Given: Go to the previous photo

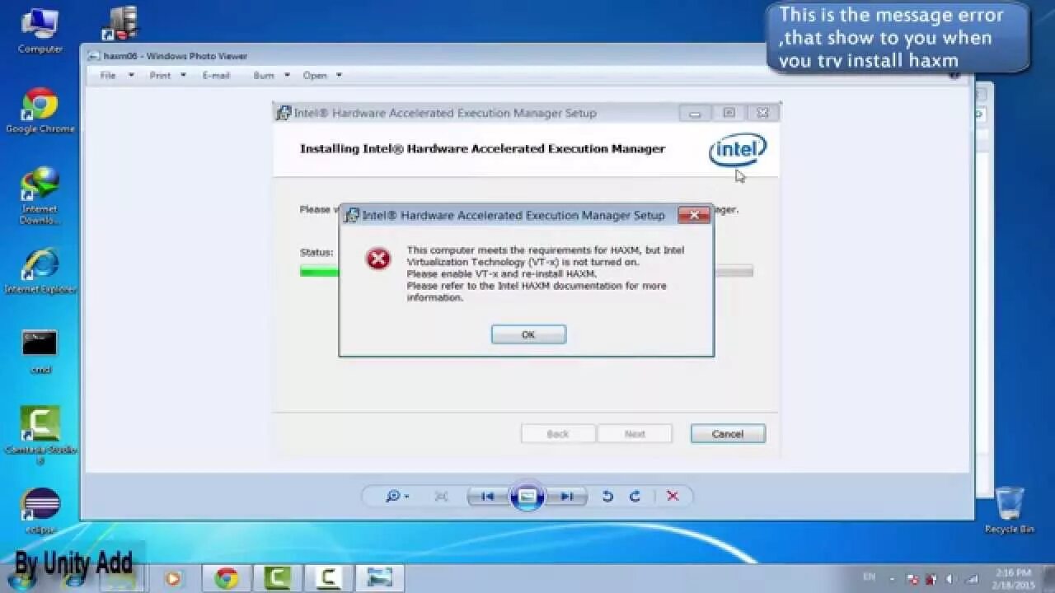Looking at the screenshot, I should (x=487, y=497).
